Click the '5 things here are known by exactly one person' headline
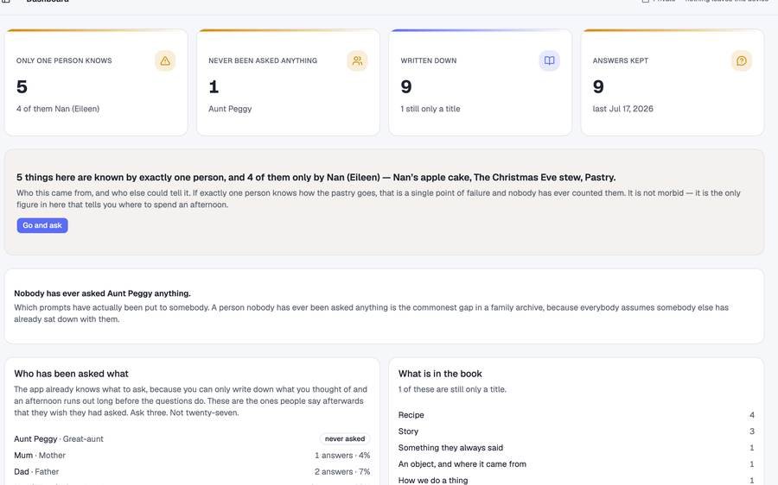The image size is (778, 485). 316,178
